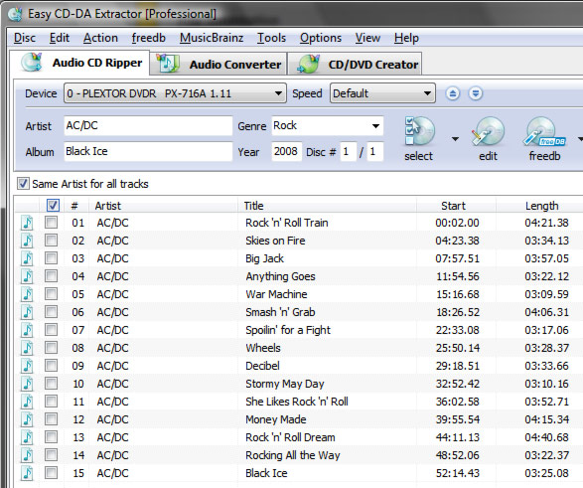This screenshot has width=583, height=488.
Task: Click music note icon for Money Made
Action: tap(27, 419)
